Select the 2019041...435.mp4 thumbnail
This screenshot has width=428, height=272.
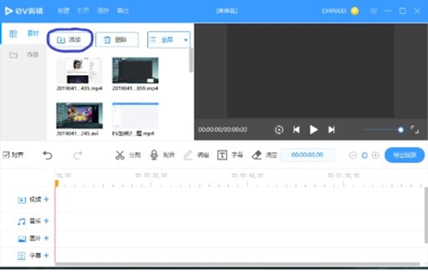(x=79, y=70)
